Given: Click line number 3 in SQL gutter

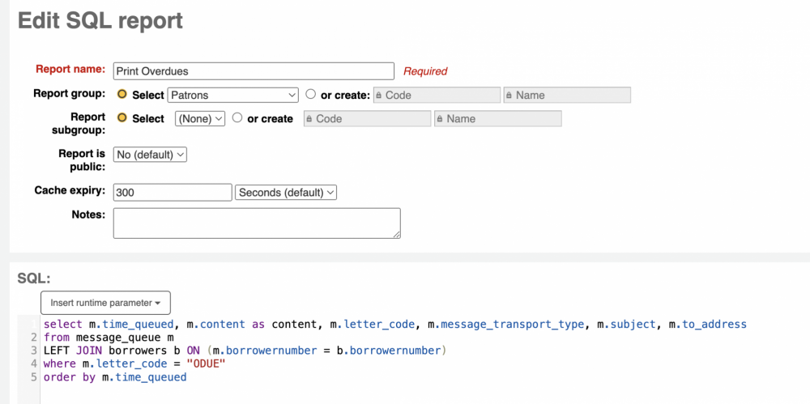Looking at the screenshot, I should point(33,351).
